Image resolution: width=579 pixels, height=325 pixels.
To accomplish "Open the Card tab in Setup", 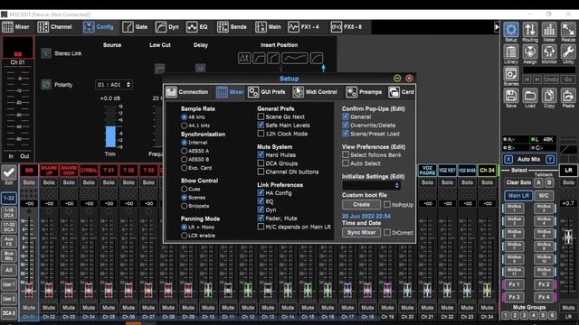I will pos(402,92).
